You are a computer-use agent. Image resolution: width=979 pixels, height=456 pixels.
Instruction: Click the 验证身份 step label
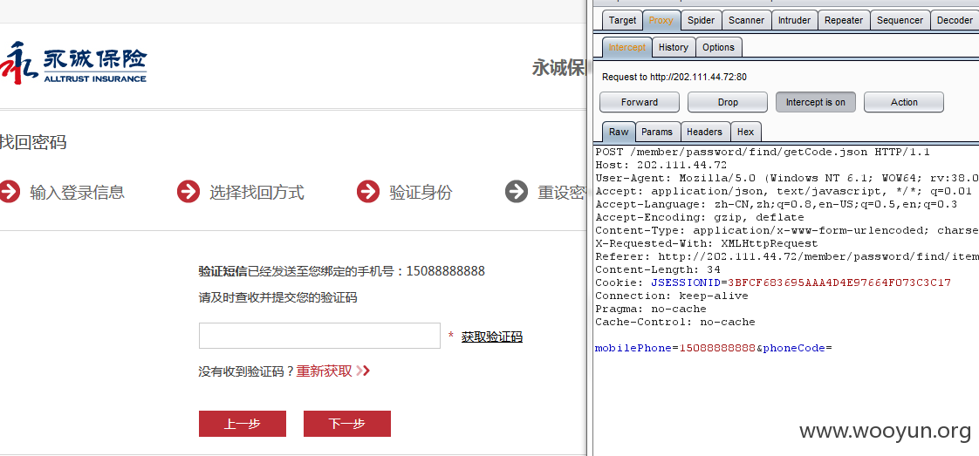pos(421,192)
